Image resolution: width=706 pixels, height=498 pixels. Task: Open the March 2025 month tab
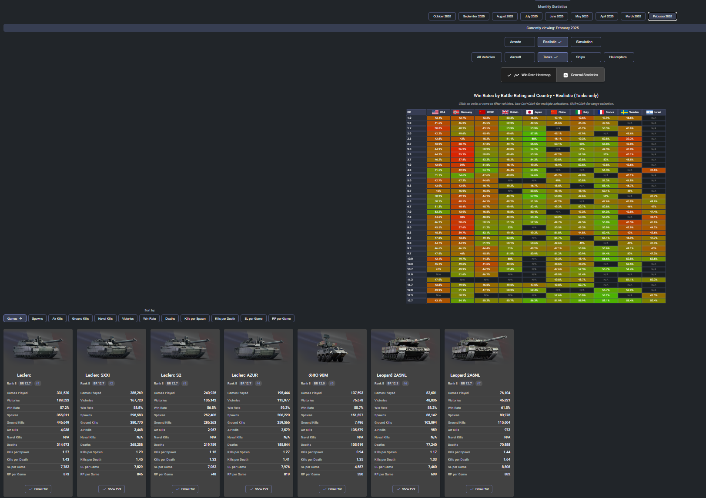[633, 17]
